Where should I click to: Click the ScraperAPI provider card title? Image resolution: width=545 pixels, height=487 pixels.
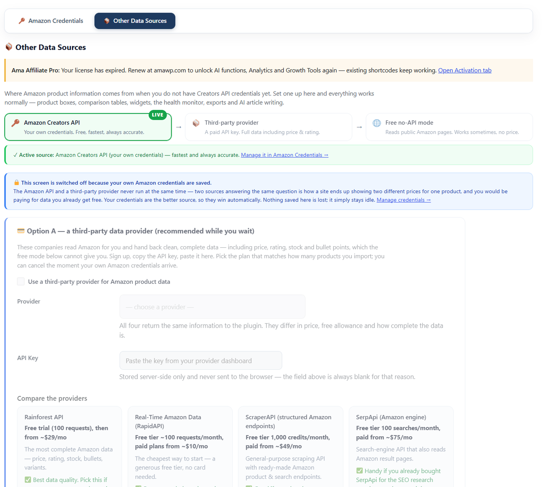[x=288, y=422]
